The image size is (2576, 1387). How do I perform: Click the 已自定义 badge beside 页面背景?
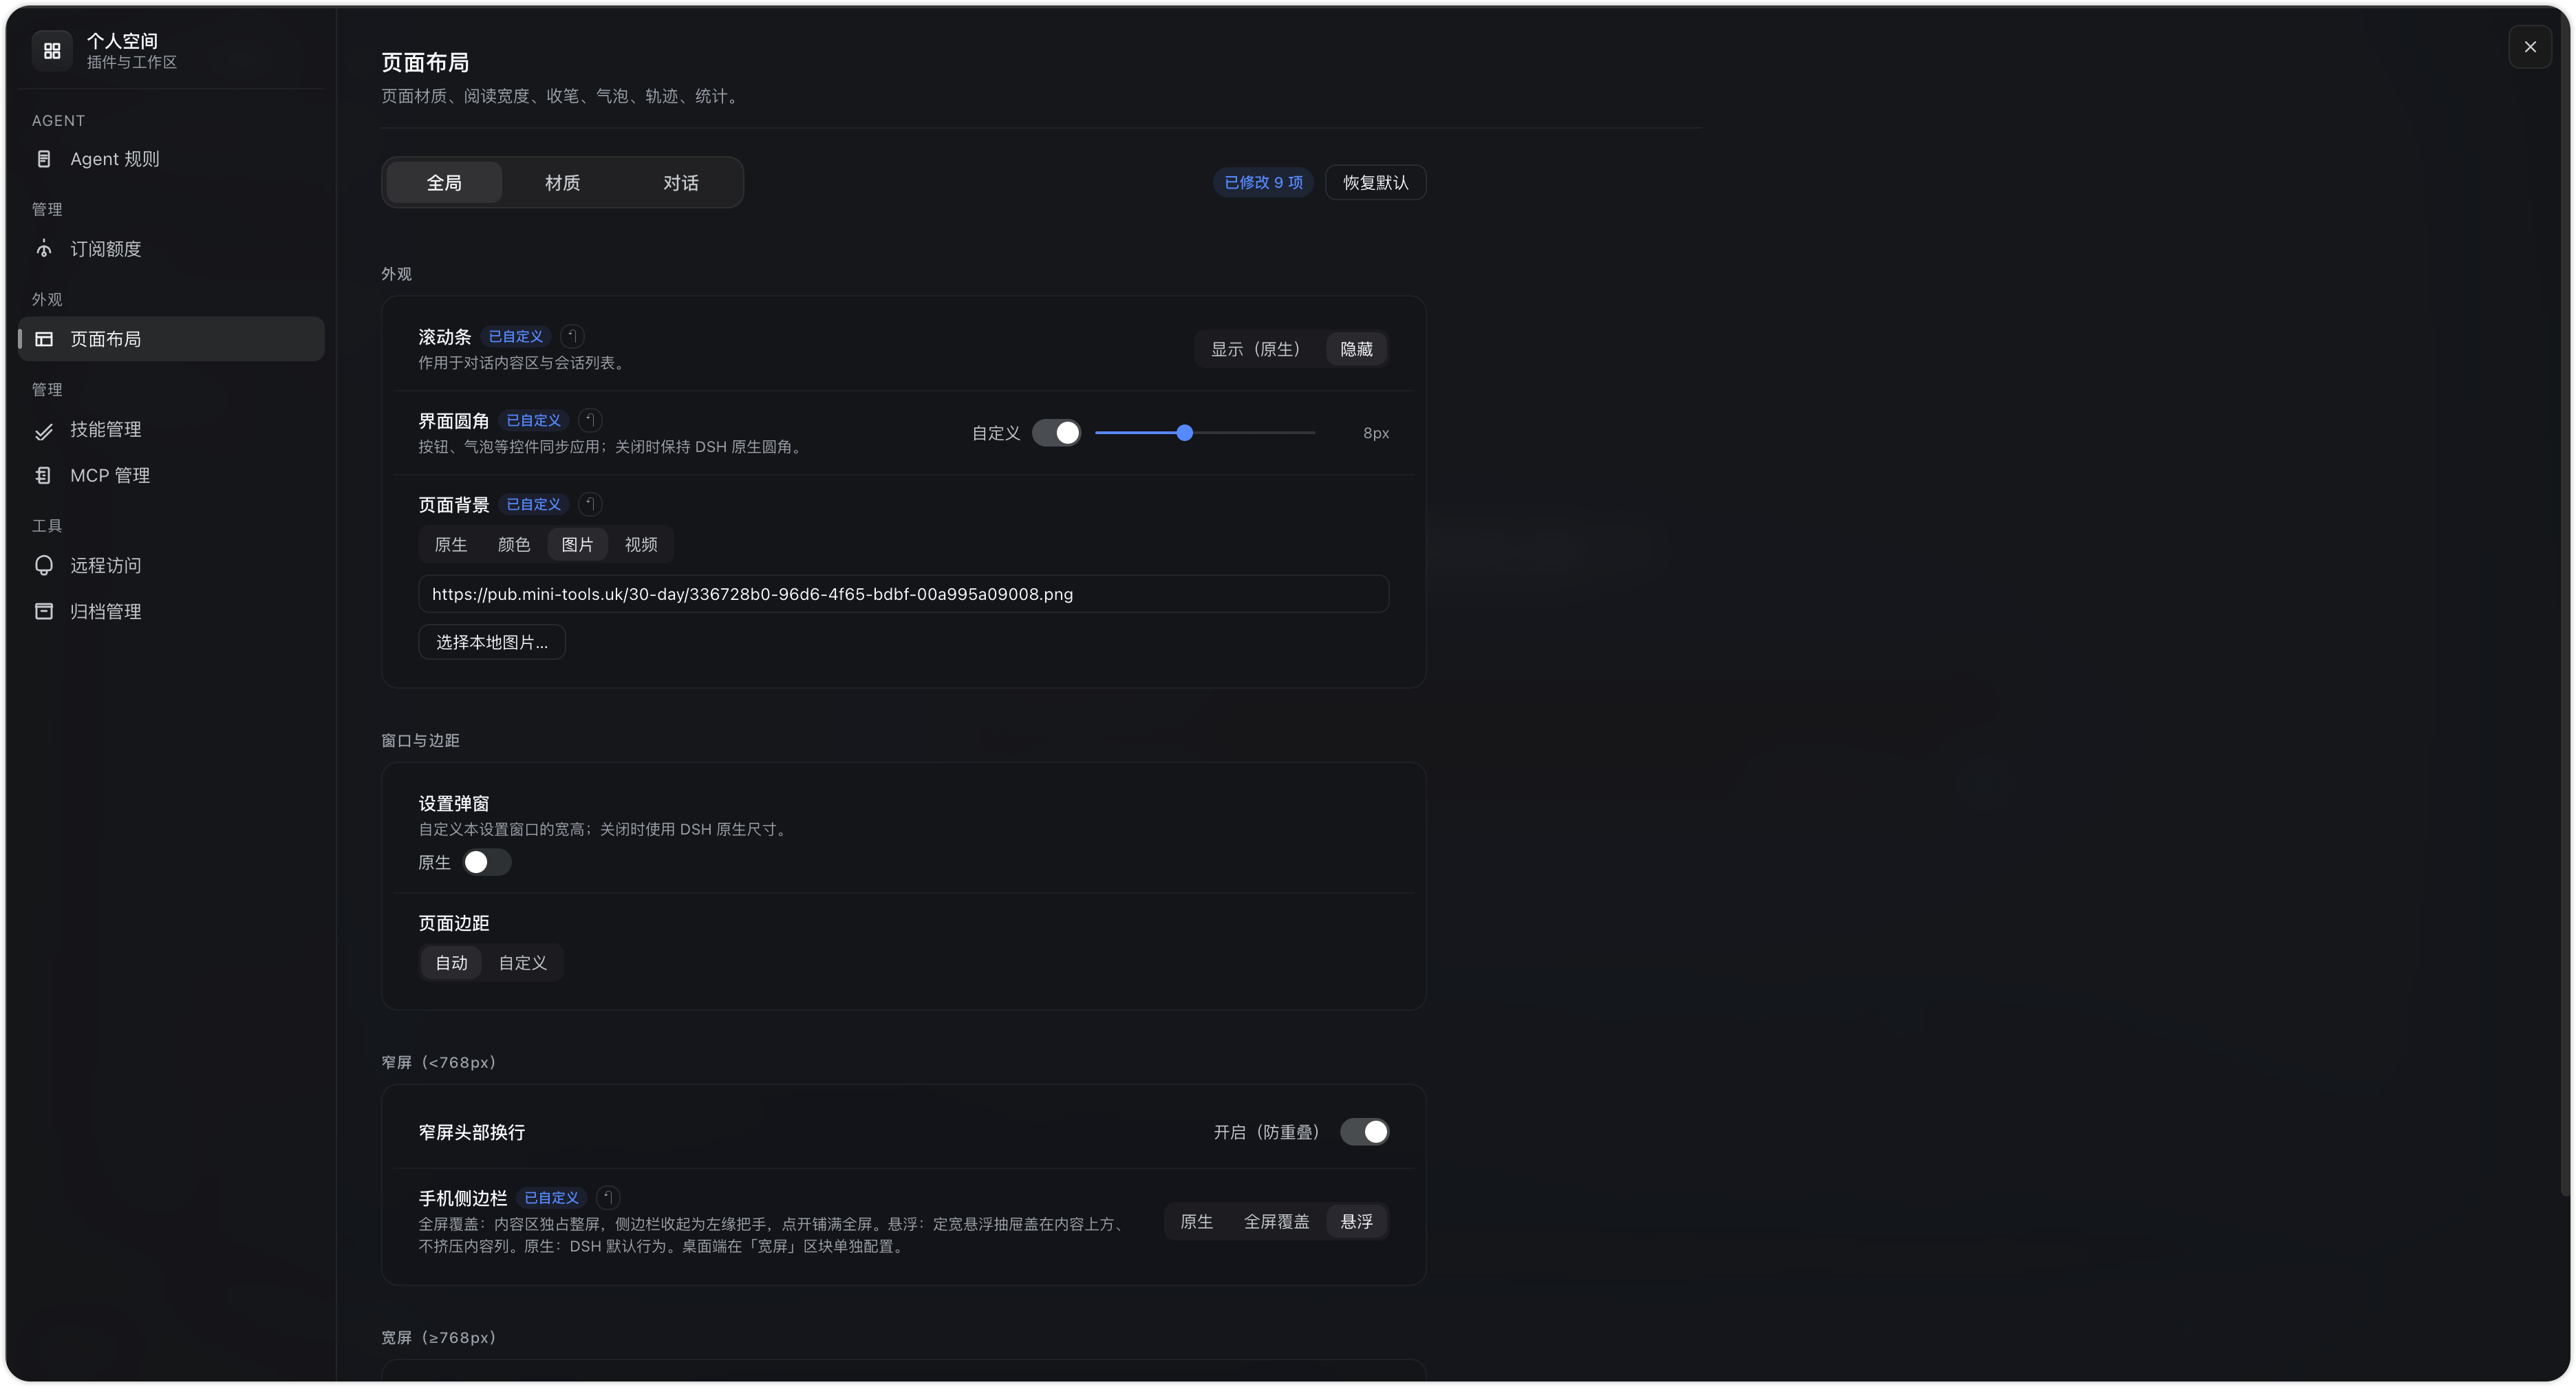pos(534,504)
